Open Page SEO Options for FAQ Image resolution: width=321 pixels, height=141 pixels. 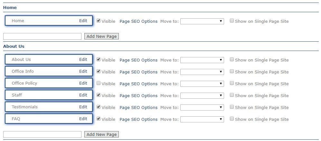(x=138, y=119)
